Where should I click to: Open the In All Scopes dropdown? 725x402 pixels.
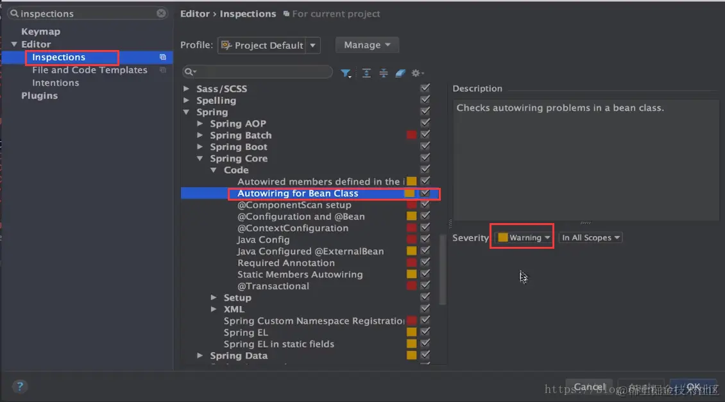590,237
